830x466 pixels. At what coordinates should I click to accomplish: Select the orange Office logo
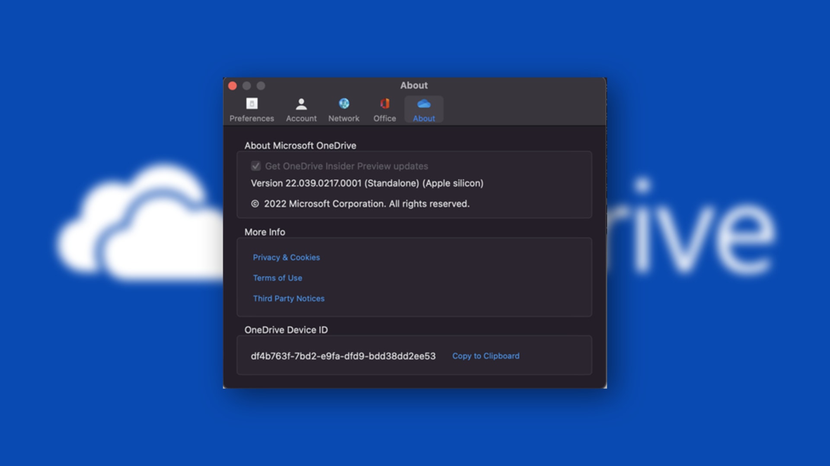pyautogui.click(x=384, y=103)
